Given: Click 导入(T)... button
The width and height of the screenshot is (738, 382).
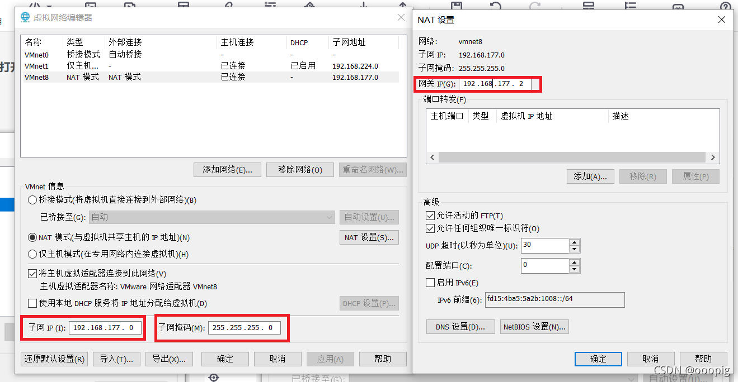Looking at the screenshot, I should (x=116, y=359).
